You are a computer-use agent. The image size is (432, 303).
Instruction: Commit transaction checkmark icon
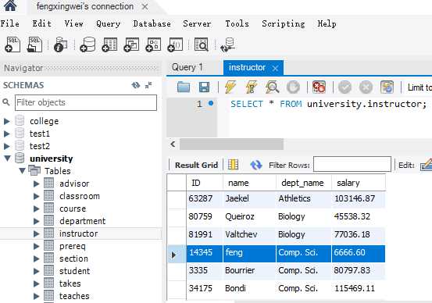[x=345, y=87]
